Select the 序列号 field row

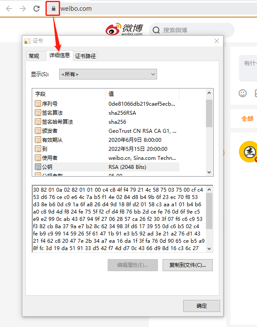point(106,104)
